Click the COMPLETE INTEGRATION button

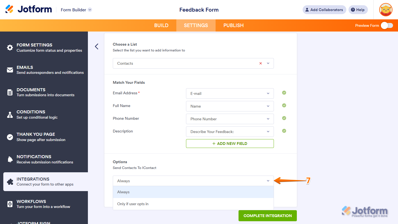coord(267,216)
